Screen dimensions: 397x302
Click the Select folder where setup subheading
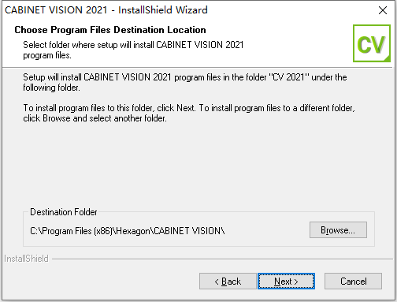click(x=133, y=50)
